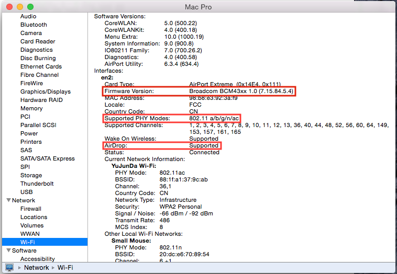
Task: Open Firewall under Network
Action: [x=30, y=209]
